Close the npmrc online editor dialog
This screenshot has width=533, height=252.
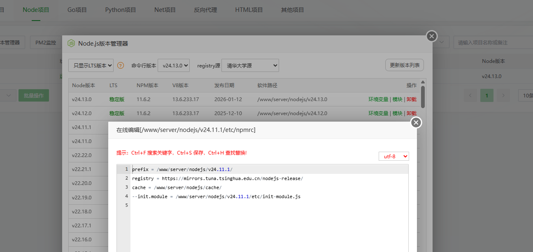[416, 122]
